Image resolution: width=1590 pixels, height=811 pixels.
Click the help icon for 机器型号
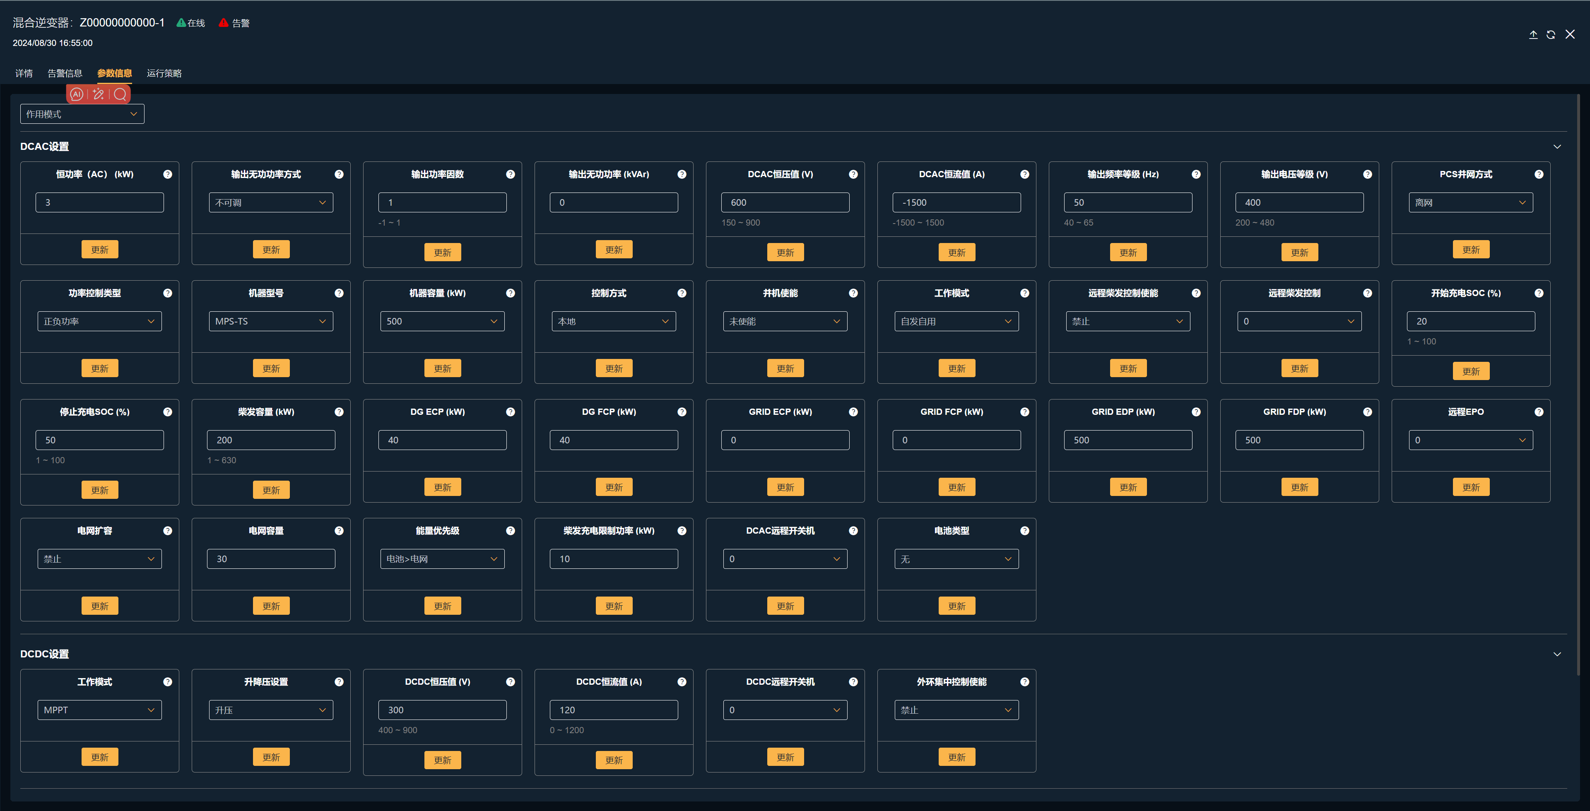coord(339,293)
